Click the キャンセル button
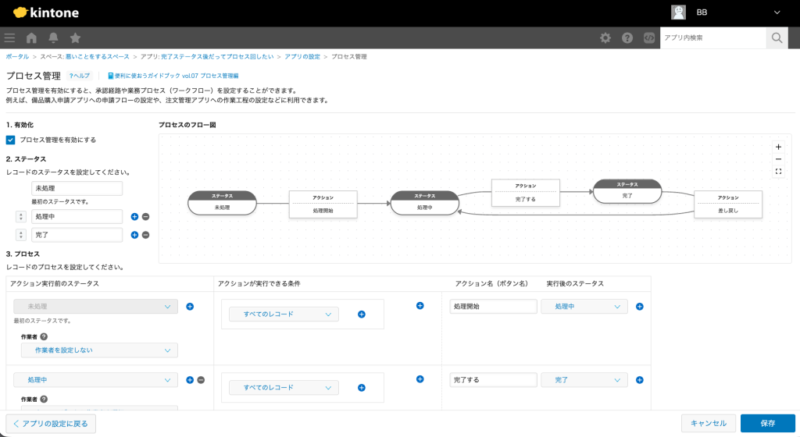Screen dimensions: 800x437 point(708,423)
